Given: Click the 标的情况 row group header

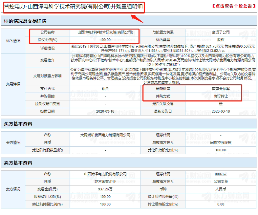Looking at the screenshot, I should [x=13, y=41].
